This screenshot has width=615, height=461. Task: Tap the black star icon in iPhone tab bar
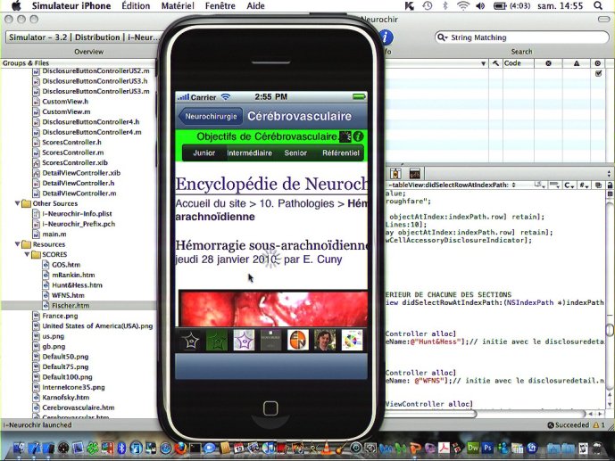190,340
